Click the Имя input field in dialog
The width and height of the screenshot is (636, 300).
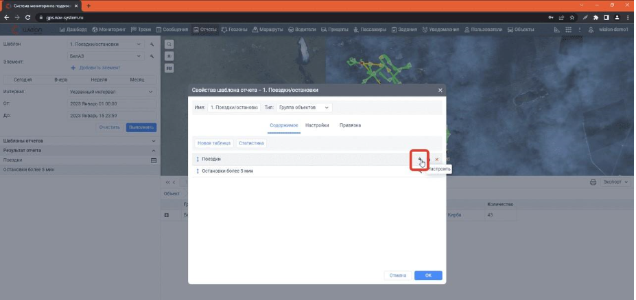point(233,108)
